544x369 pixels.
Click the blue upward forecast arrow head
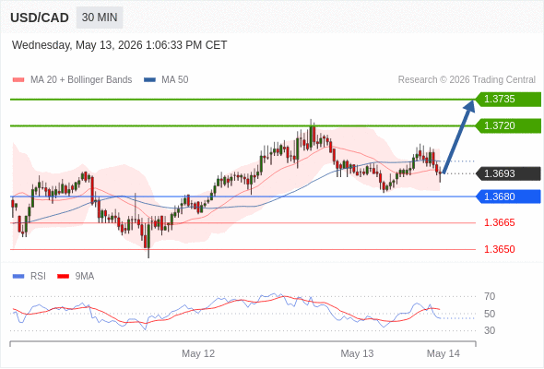pos(469,106)
